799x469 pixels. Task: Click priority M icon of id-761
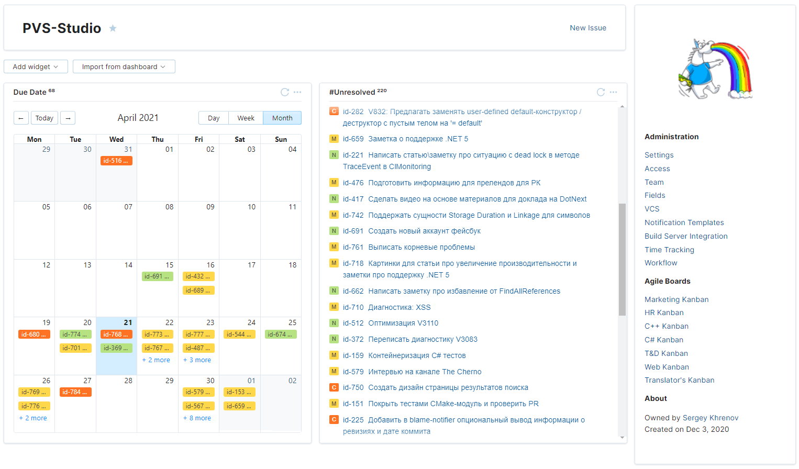tap(334, 247)
